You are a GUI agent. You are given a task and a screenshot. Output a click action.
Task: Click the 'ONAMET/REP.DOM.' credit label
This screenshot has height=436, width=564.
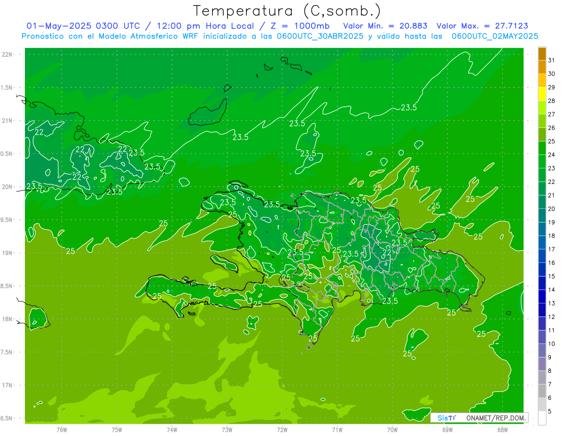tap(496, 418)
